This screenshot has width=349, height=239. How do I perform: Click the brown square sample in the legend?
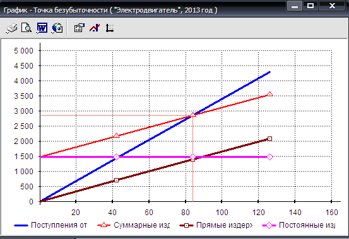tap(187, 225)
